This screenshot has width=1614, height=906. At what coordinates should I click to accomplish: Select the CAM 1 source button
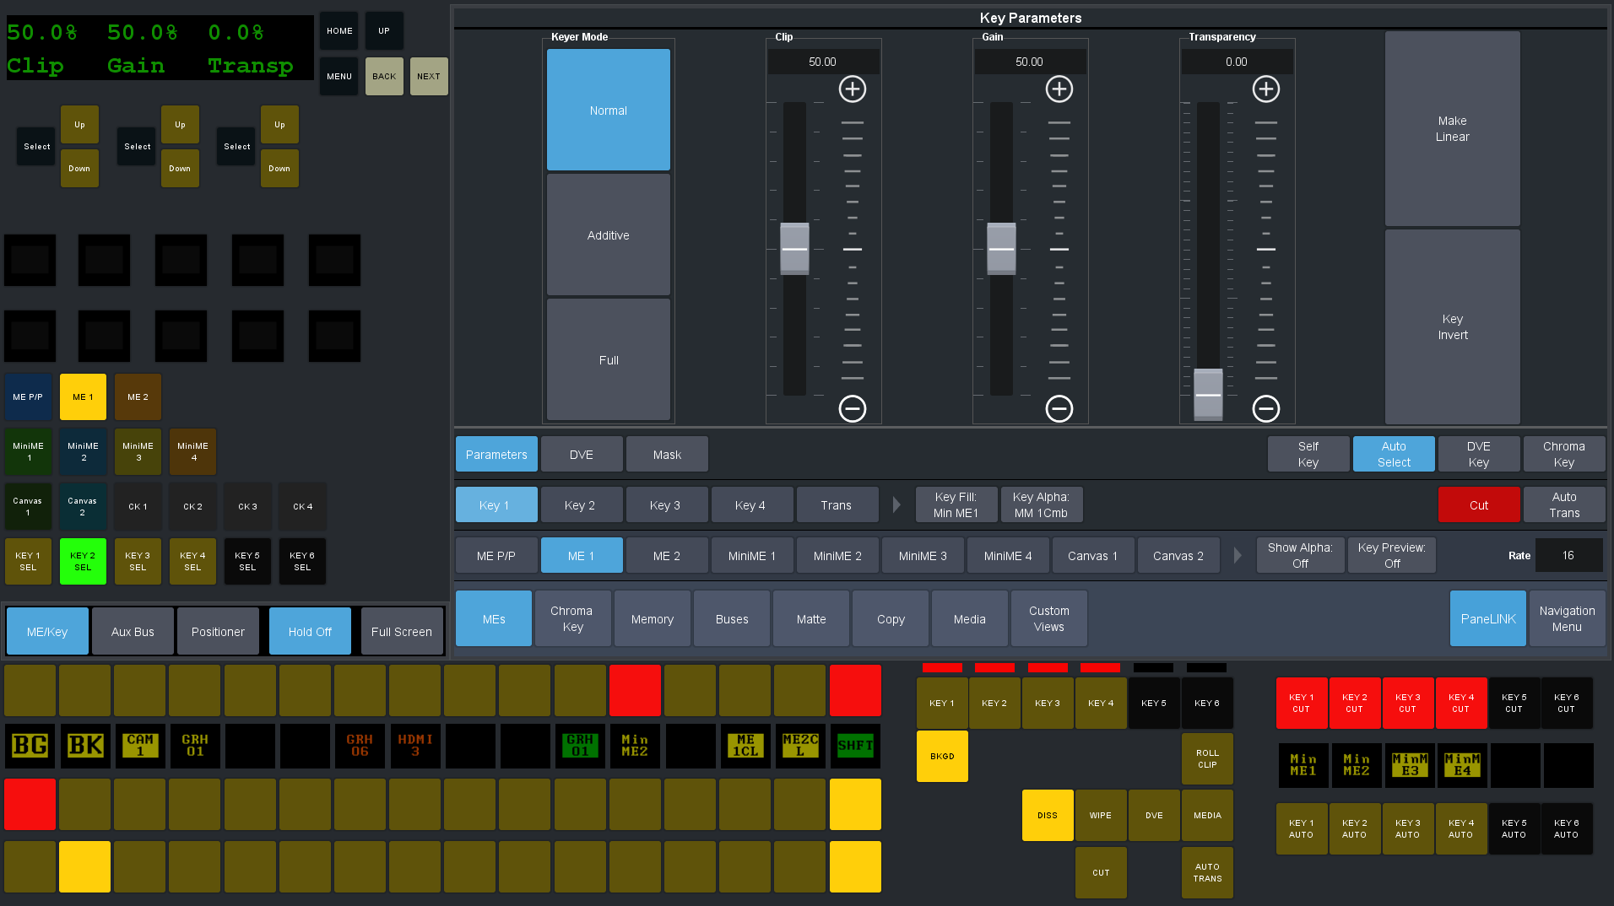pos(140,746)
